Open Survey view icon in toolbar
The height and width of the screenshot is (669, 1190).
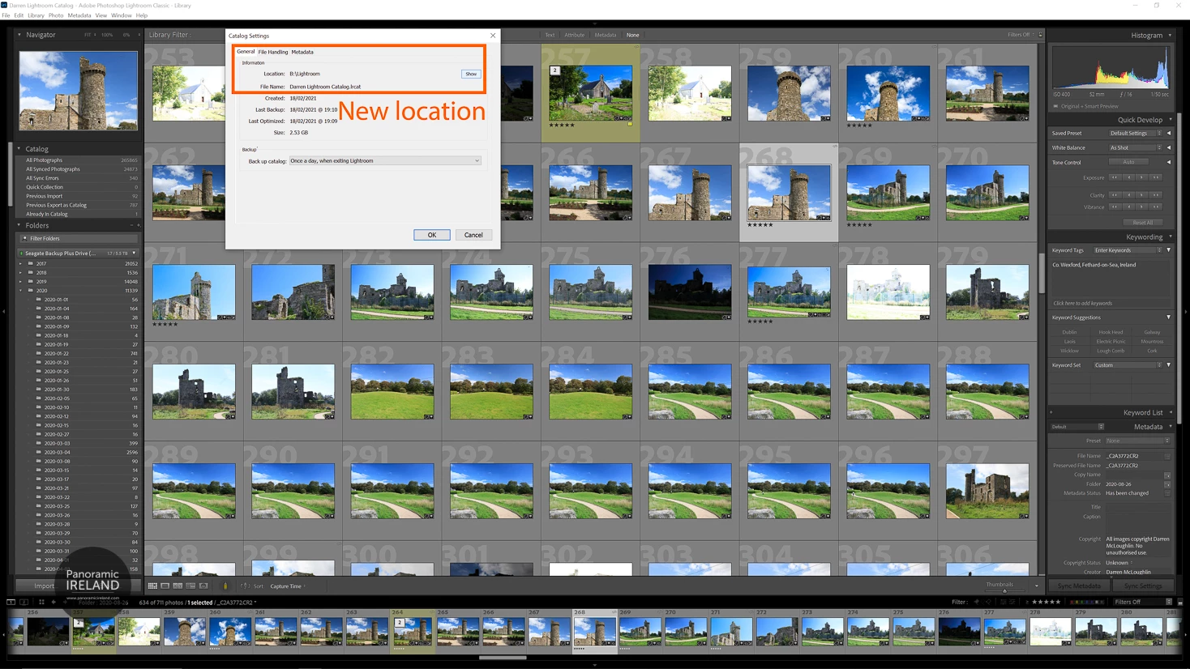pos(190,586)
